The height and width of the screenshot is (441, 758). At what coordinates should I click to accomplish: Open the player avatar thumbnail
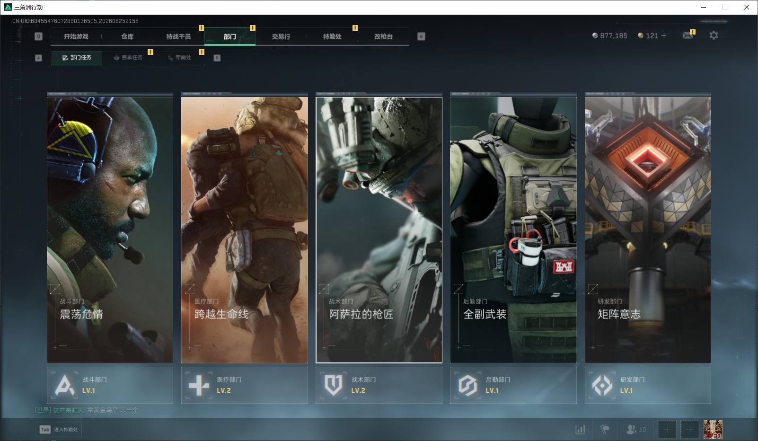pyautogui.click(x=713, y=430)
